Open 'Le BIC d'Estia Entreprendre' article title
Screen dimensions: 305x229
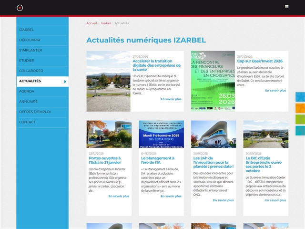[x=264, y=165]
